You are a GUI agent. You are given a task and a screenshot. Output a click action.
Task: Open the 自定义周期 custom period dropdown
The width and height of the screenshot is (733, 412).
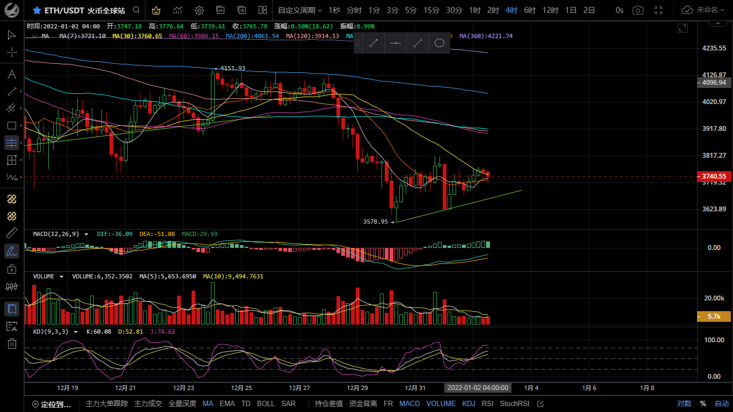300,10
